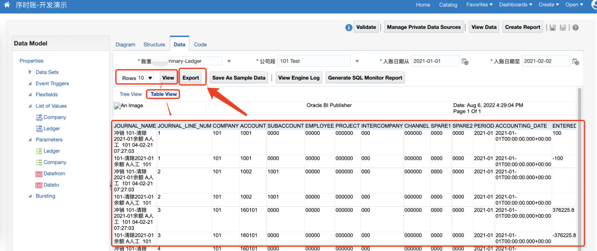
Task: Click the View button next to Rows
Action: click(168, 78)
